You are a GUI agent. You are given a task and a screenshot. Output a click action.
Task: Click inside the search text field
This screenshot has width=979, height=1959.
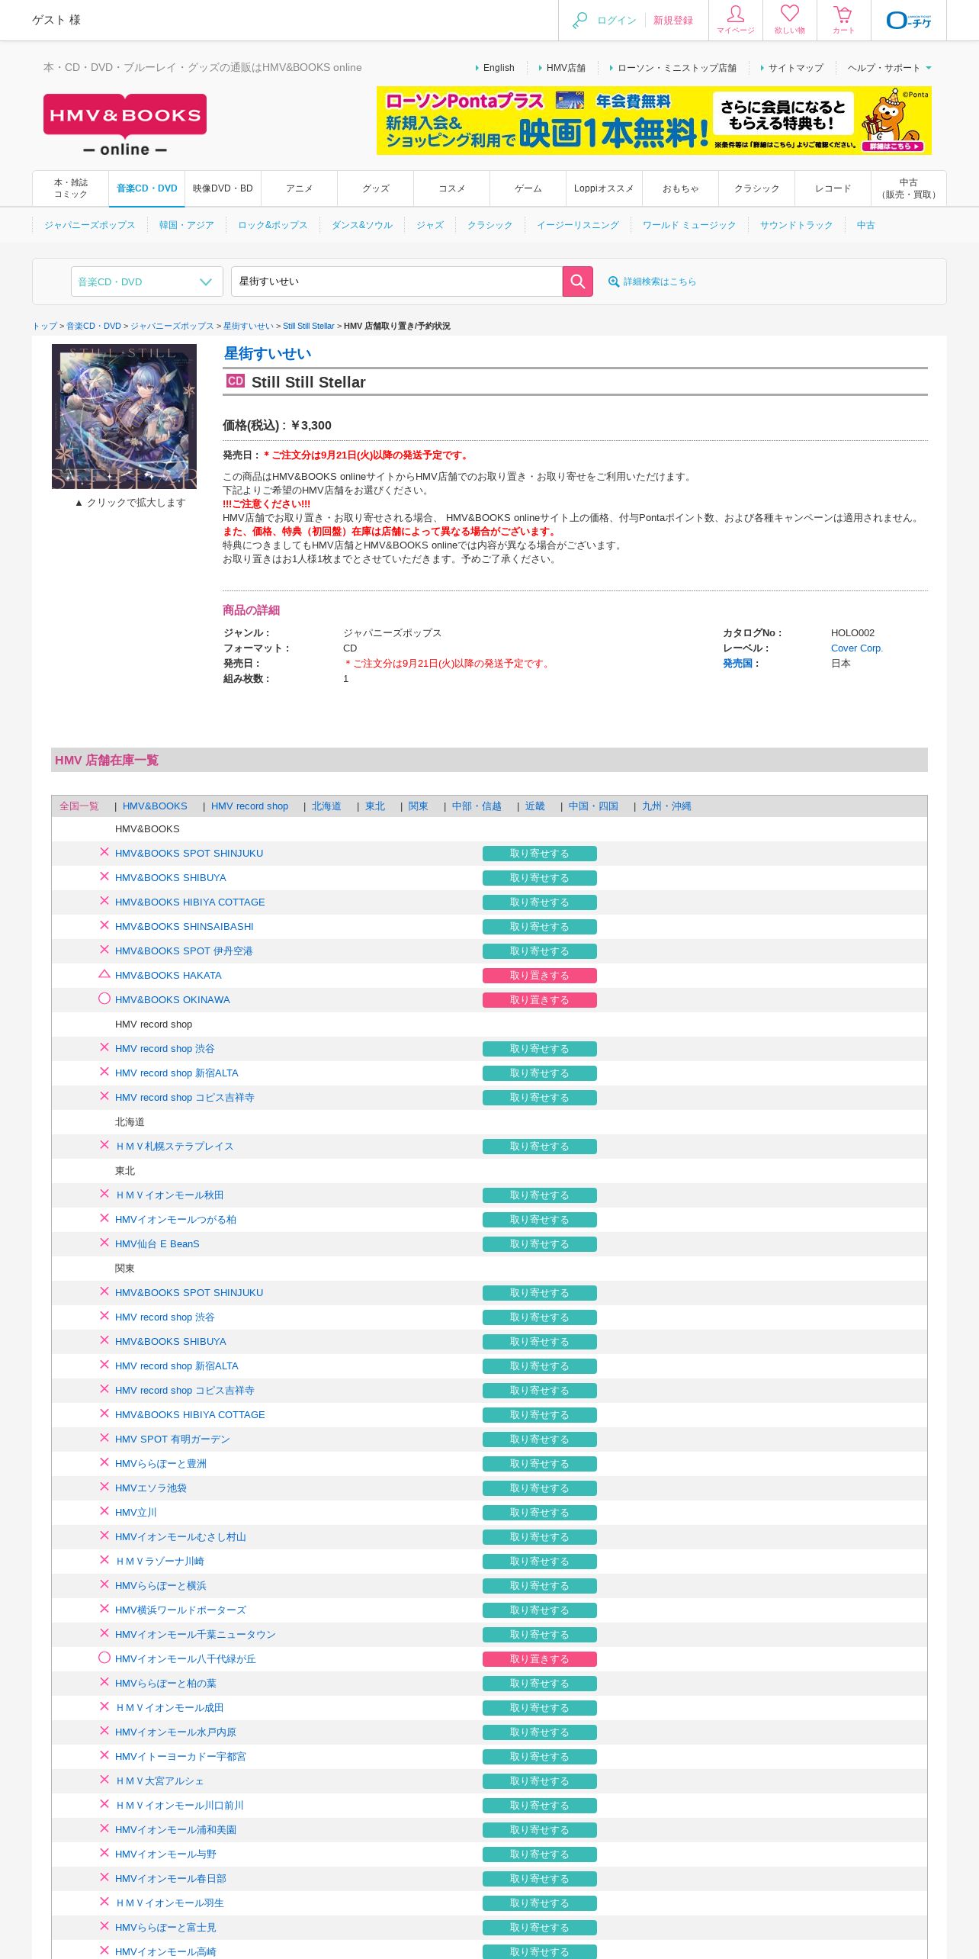pos(396,281)
